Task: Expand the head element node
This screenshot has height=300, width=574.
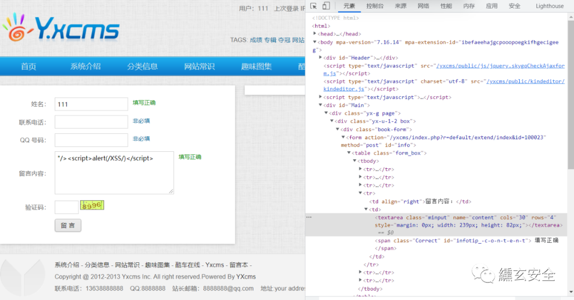Action: tap(315, 33)
